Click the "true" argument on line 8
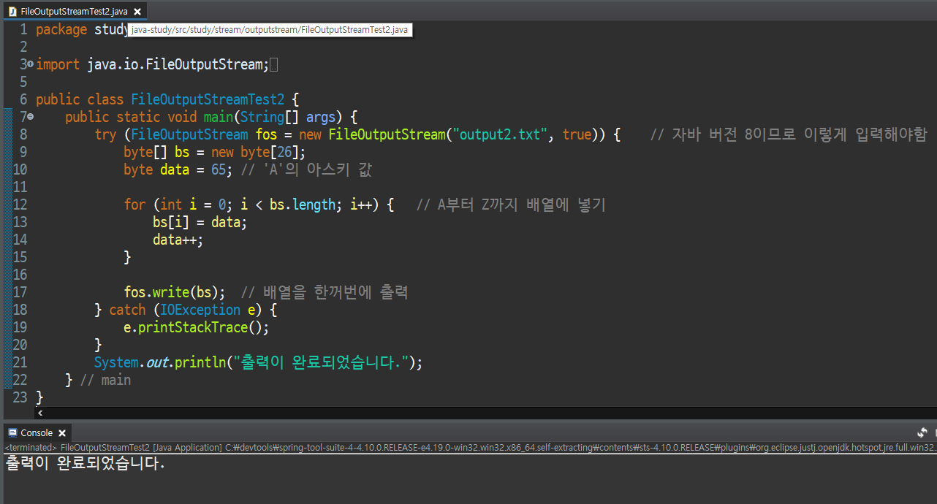937x504 pixels. pos(577,135)
